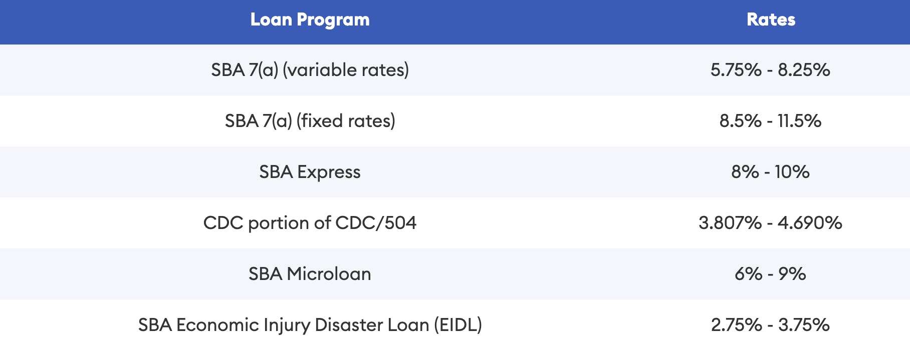Click the word "Express" in SBA Express
The height and width of the screenshot is (352, 910).
pos(329,172)
